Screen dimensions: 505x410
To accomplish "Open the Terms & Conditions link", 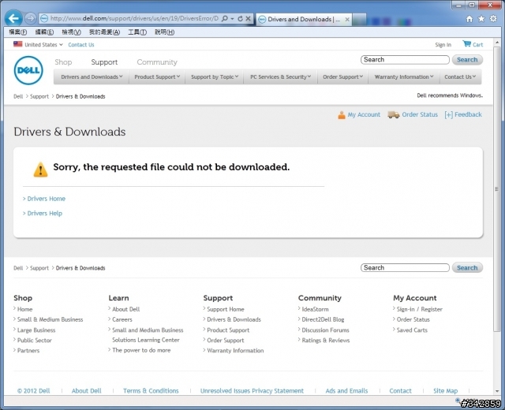I will [x=151, y=391].
